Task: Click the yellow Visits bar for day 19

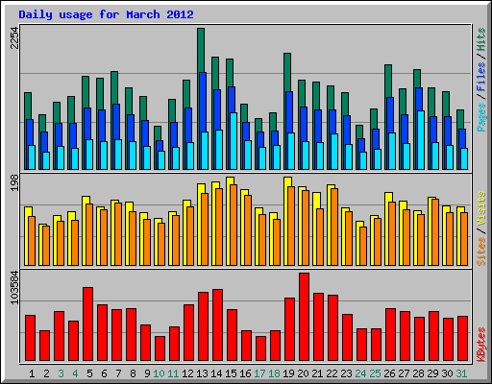Action: pyautogui.click(x=287, y=181)
